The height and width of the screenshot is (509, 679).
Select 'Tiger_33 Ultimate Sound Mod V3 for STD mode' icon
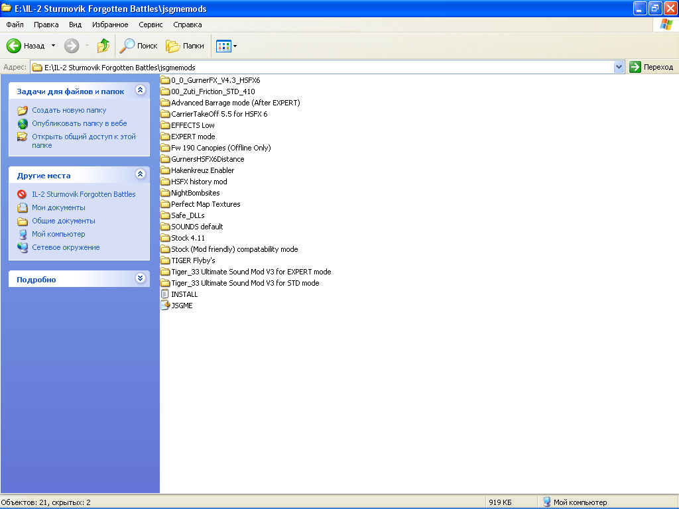pyautogui.click(x=165, y=282)
